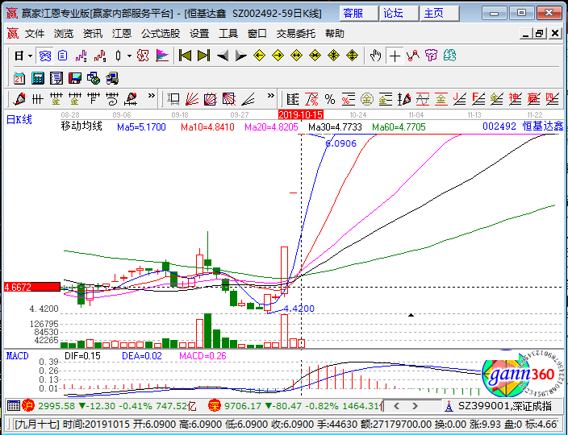This screenshot has height=435, width=568.
Task: Click the 移动均线 label
Action: 81,126
